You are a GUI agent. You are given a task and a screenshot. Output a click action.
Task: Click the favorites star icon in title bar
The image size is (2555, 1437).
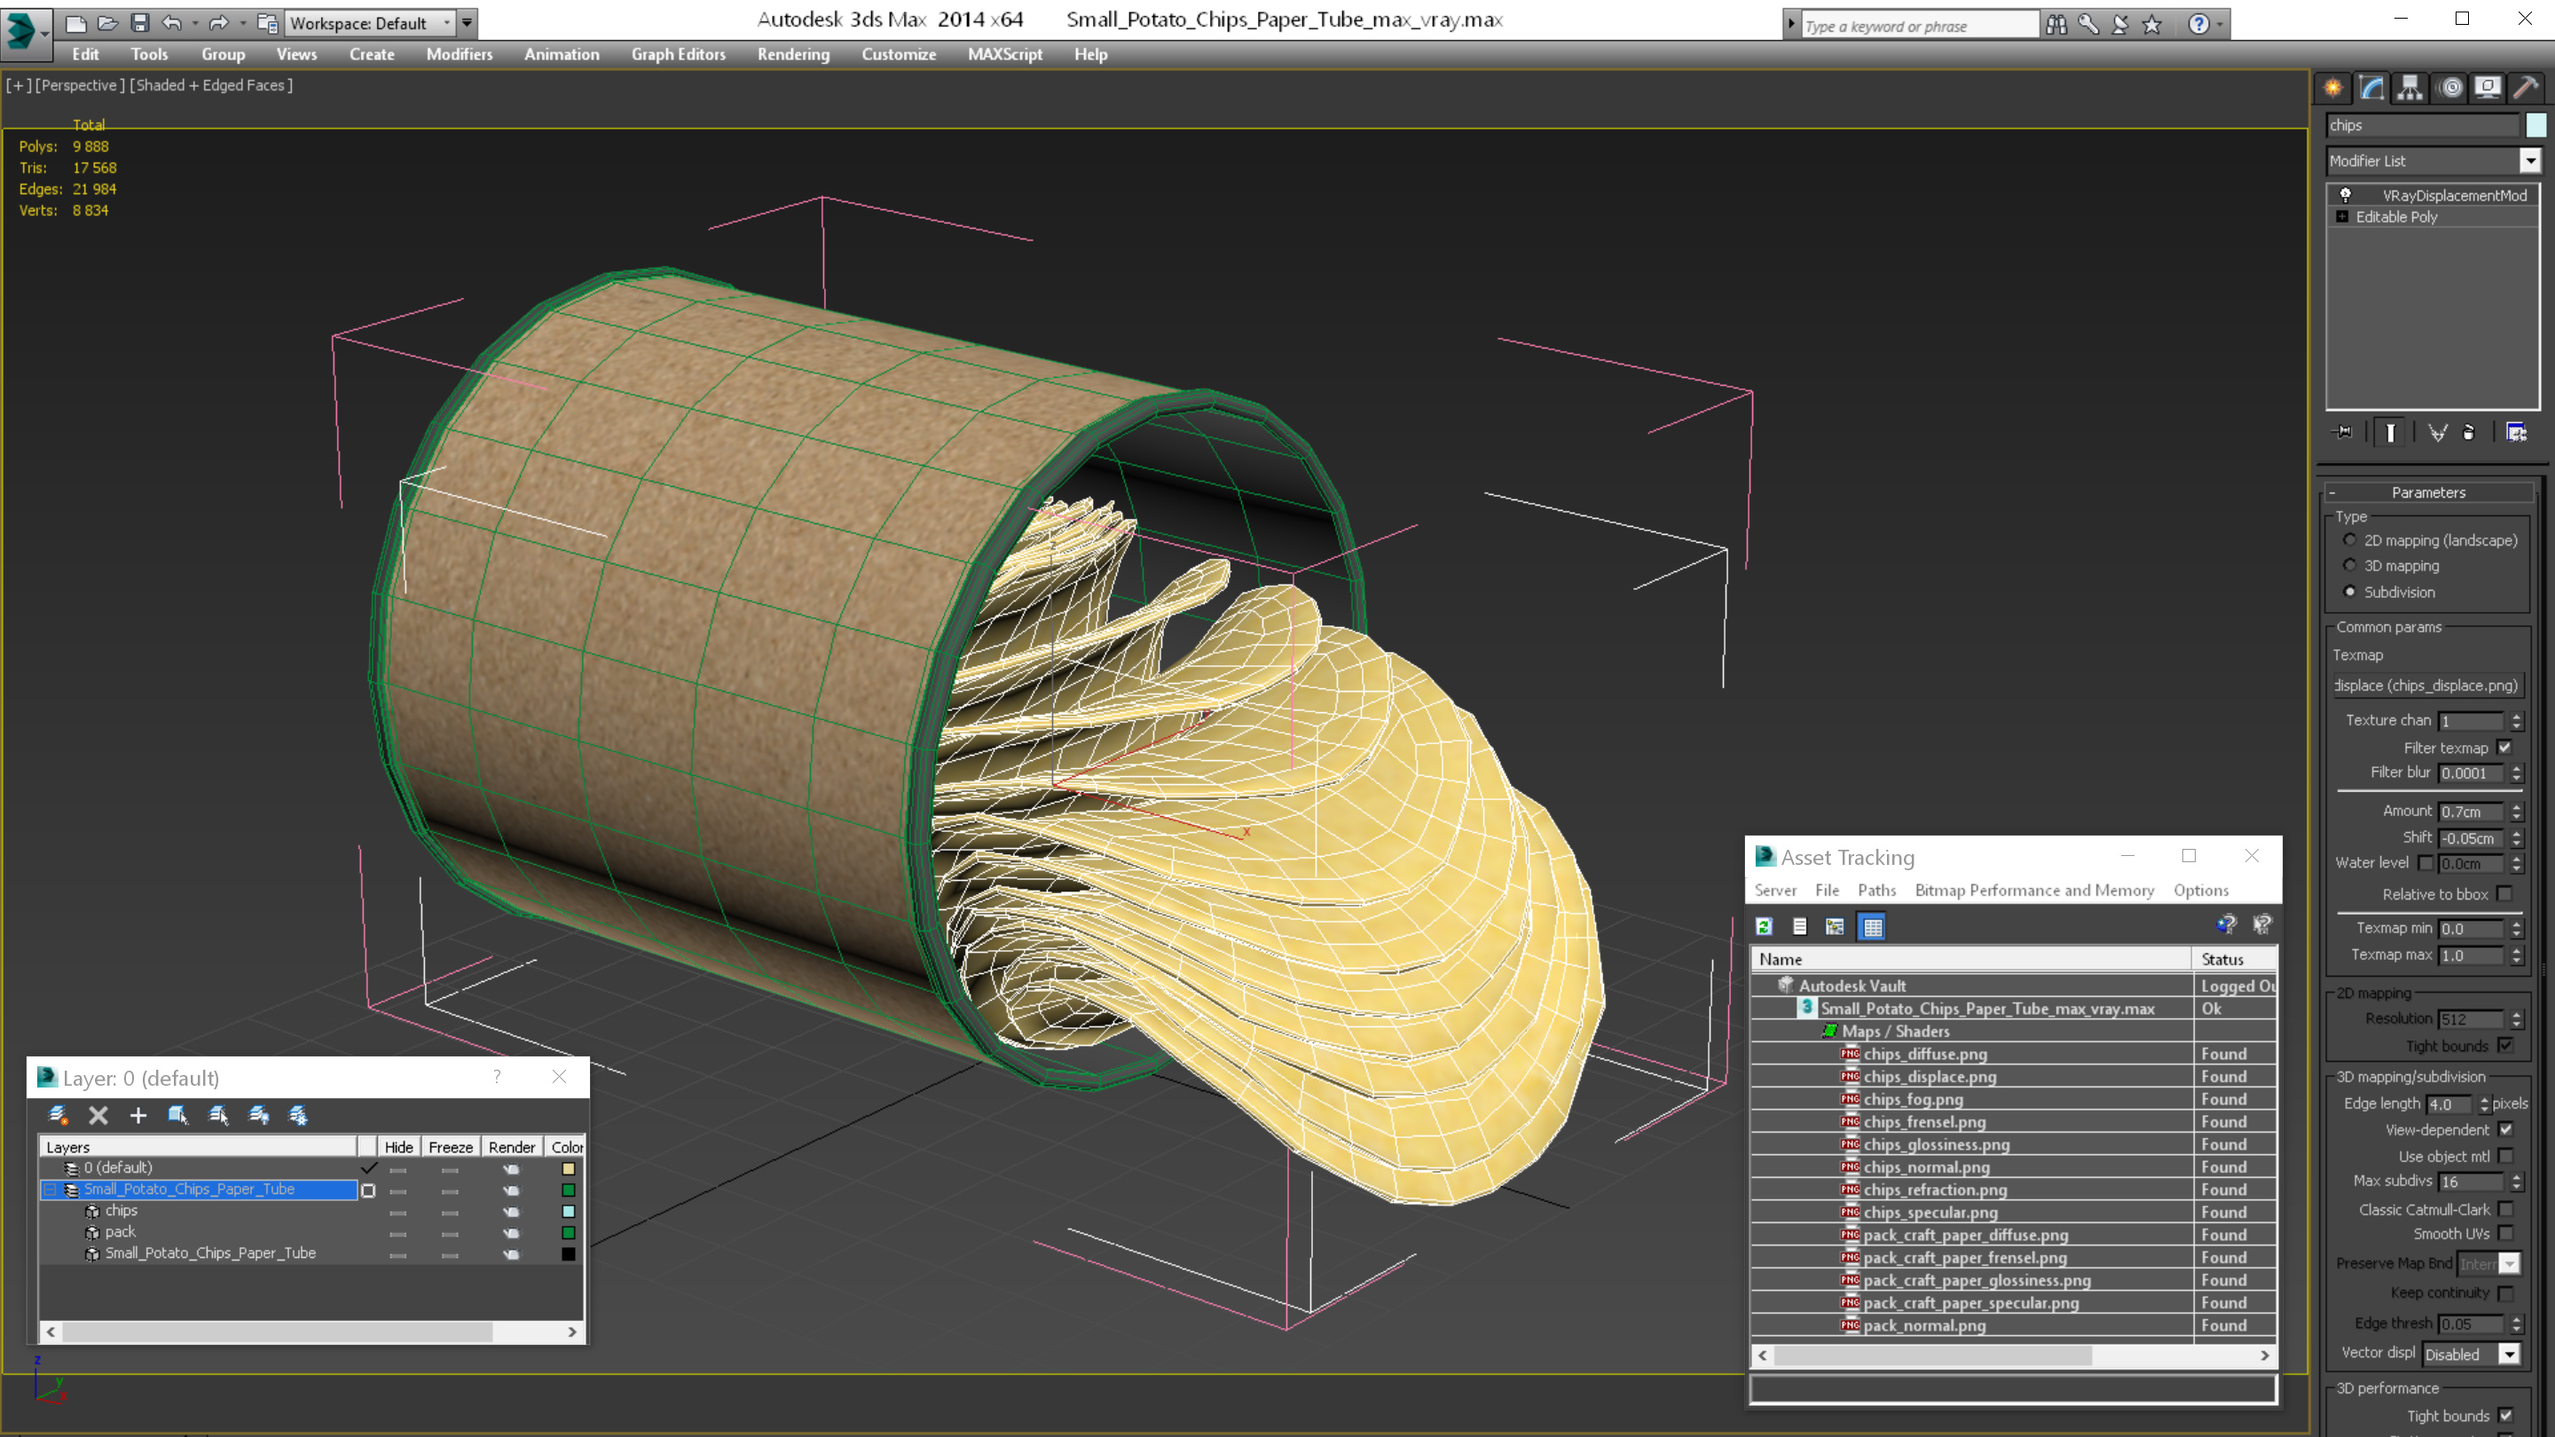pos(2151,25)
